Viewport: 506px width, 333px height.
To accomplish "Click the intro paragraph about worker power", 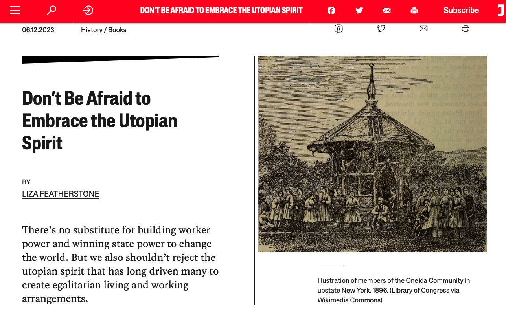I will pos(120,264).
